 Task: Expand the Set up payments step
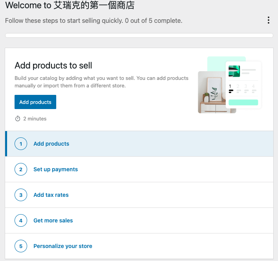pos(139,169)
